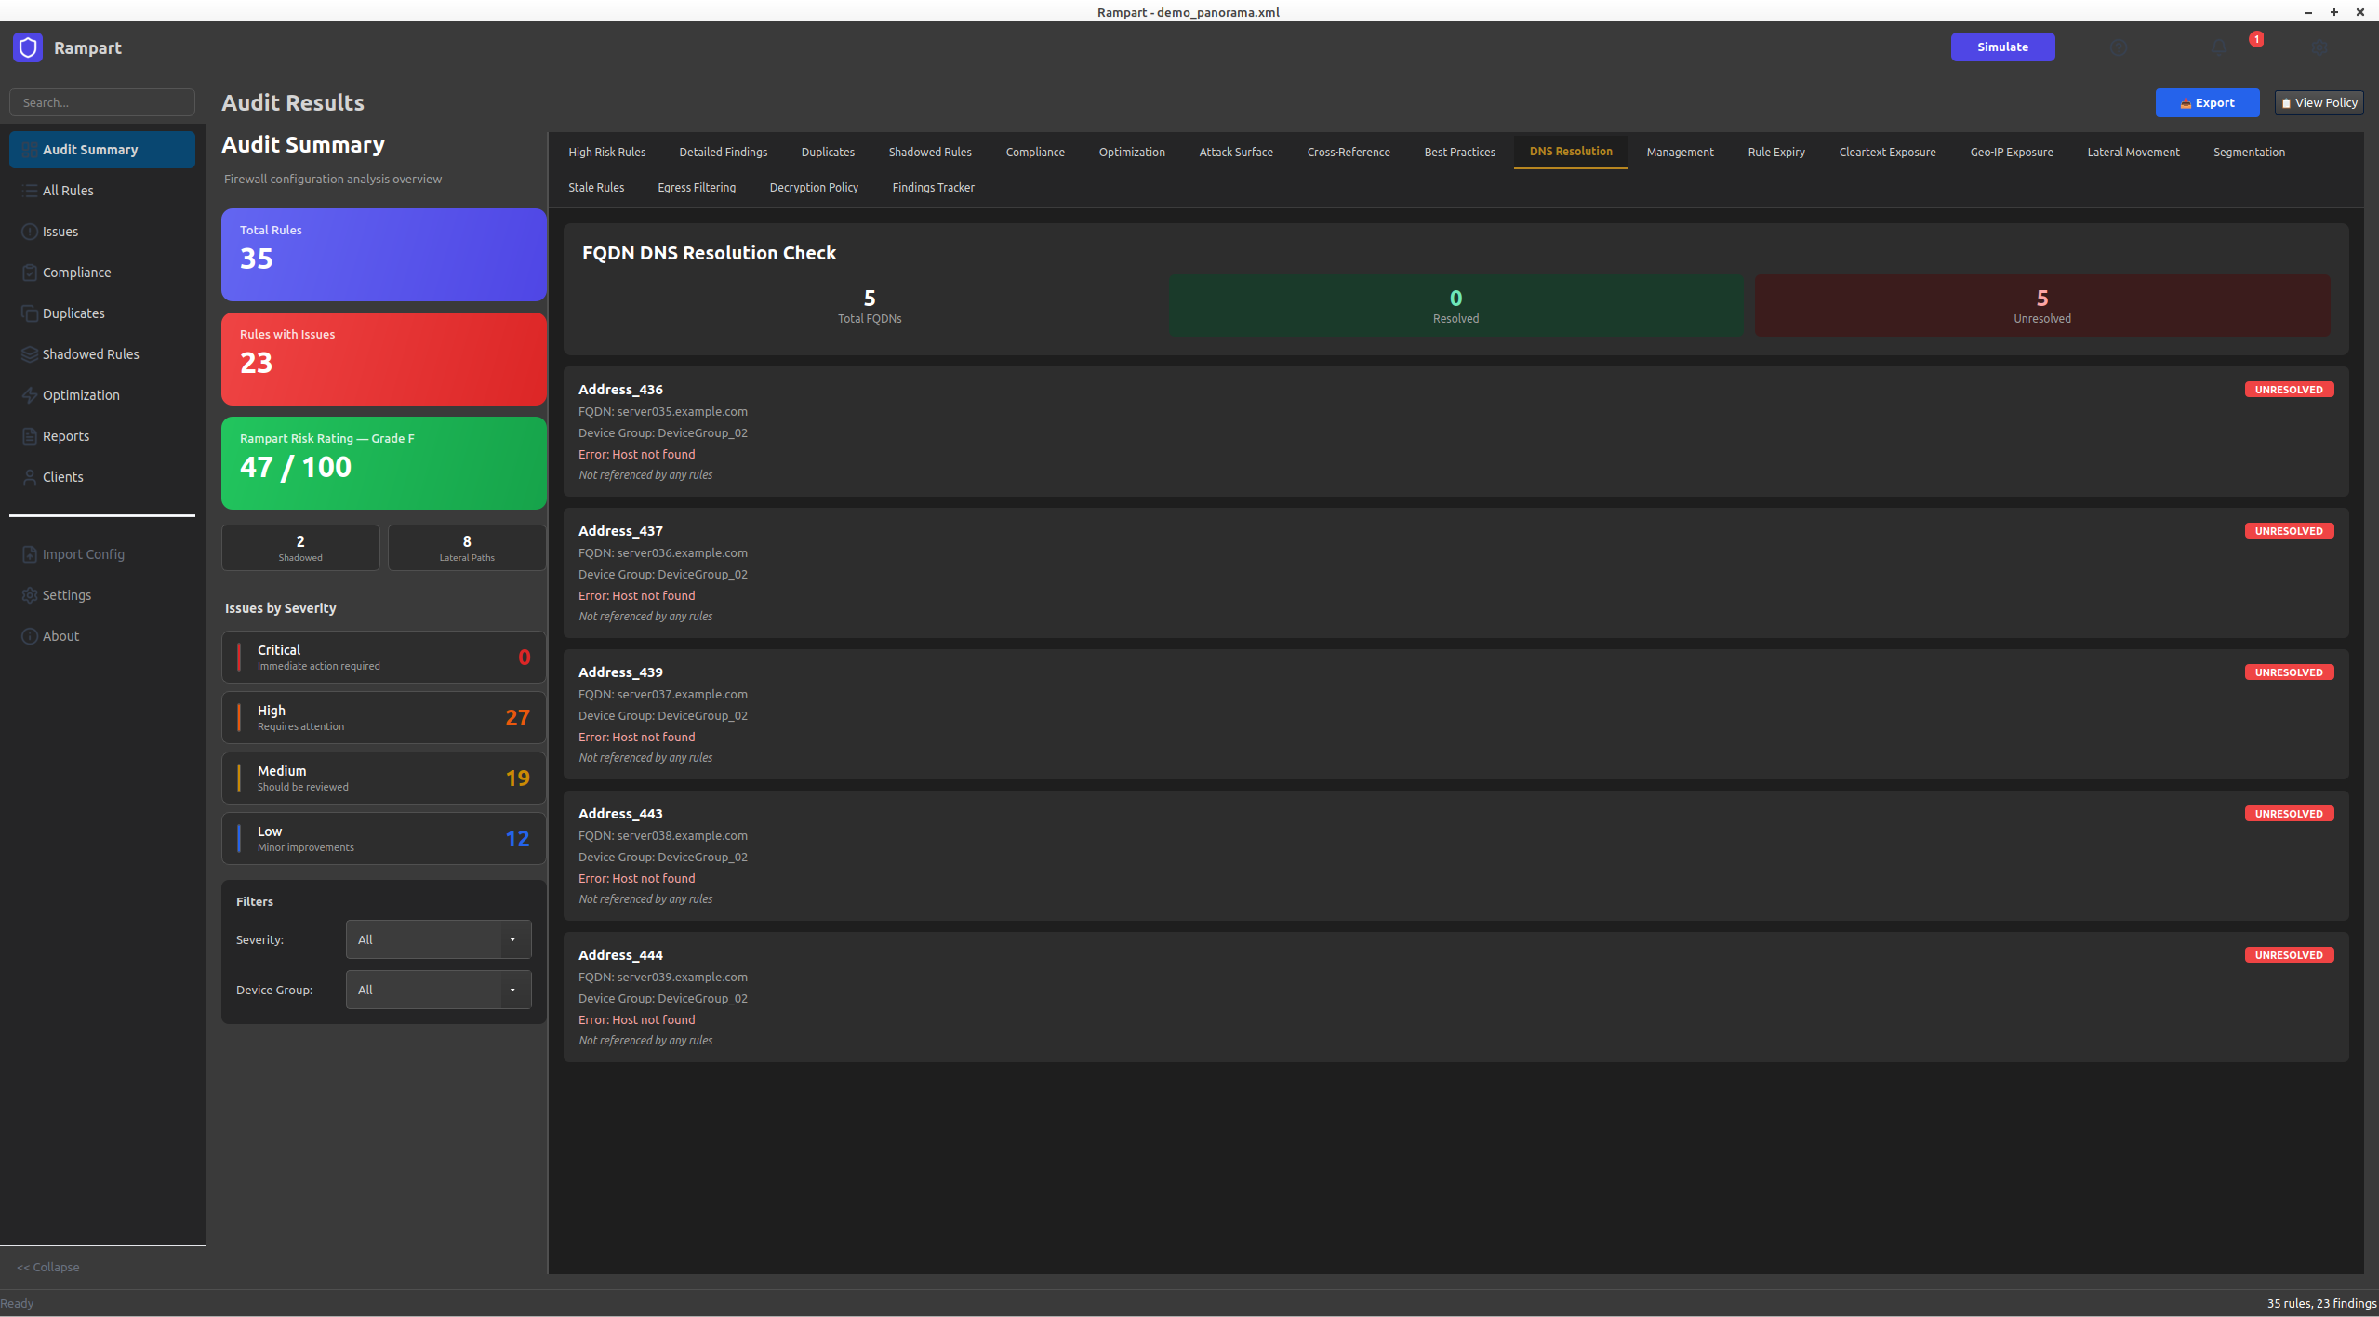The width and height of the screenshot is (2379, 1317).
Task: Click the notifications bell icon
Action: click(x=2218, y=47)
